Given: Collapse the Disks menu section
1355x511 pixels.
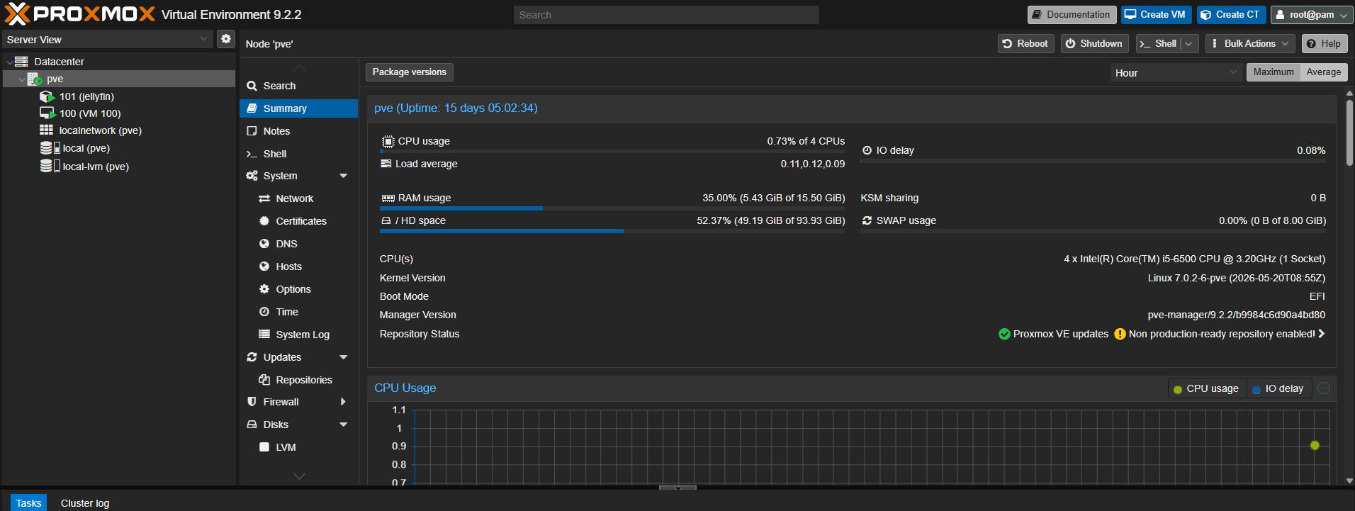Looking at the screenshot, I should pyautogui.click(x=344, y=425).
